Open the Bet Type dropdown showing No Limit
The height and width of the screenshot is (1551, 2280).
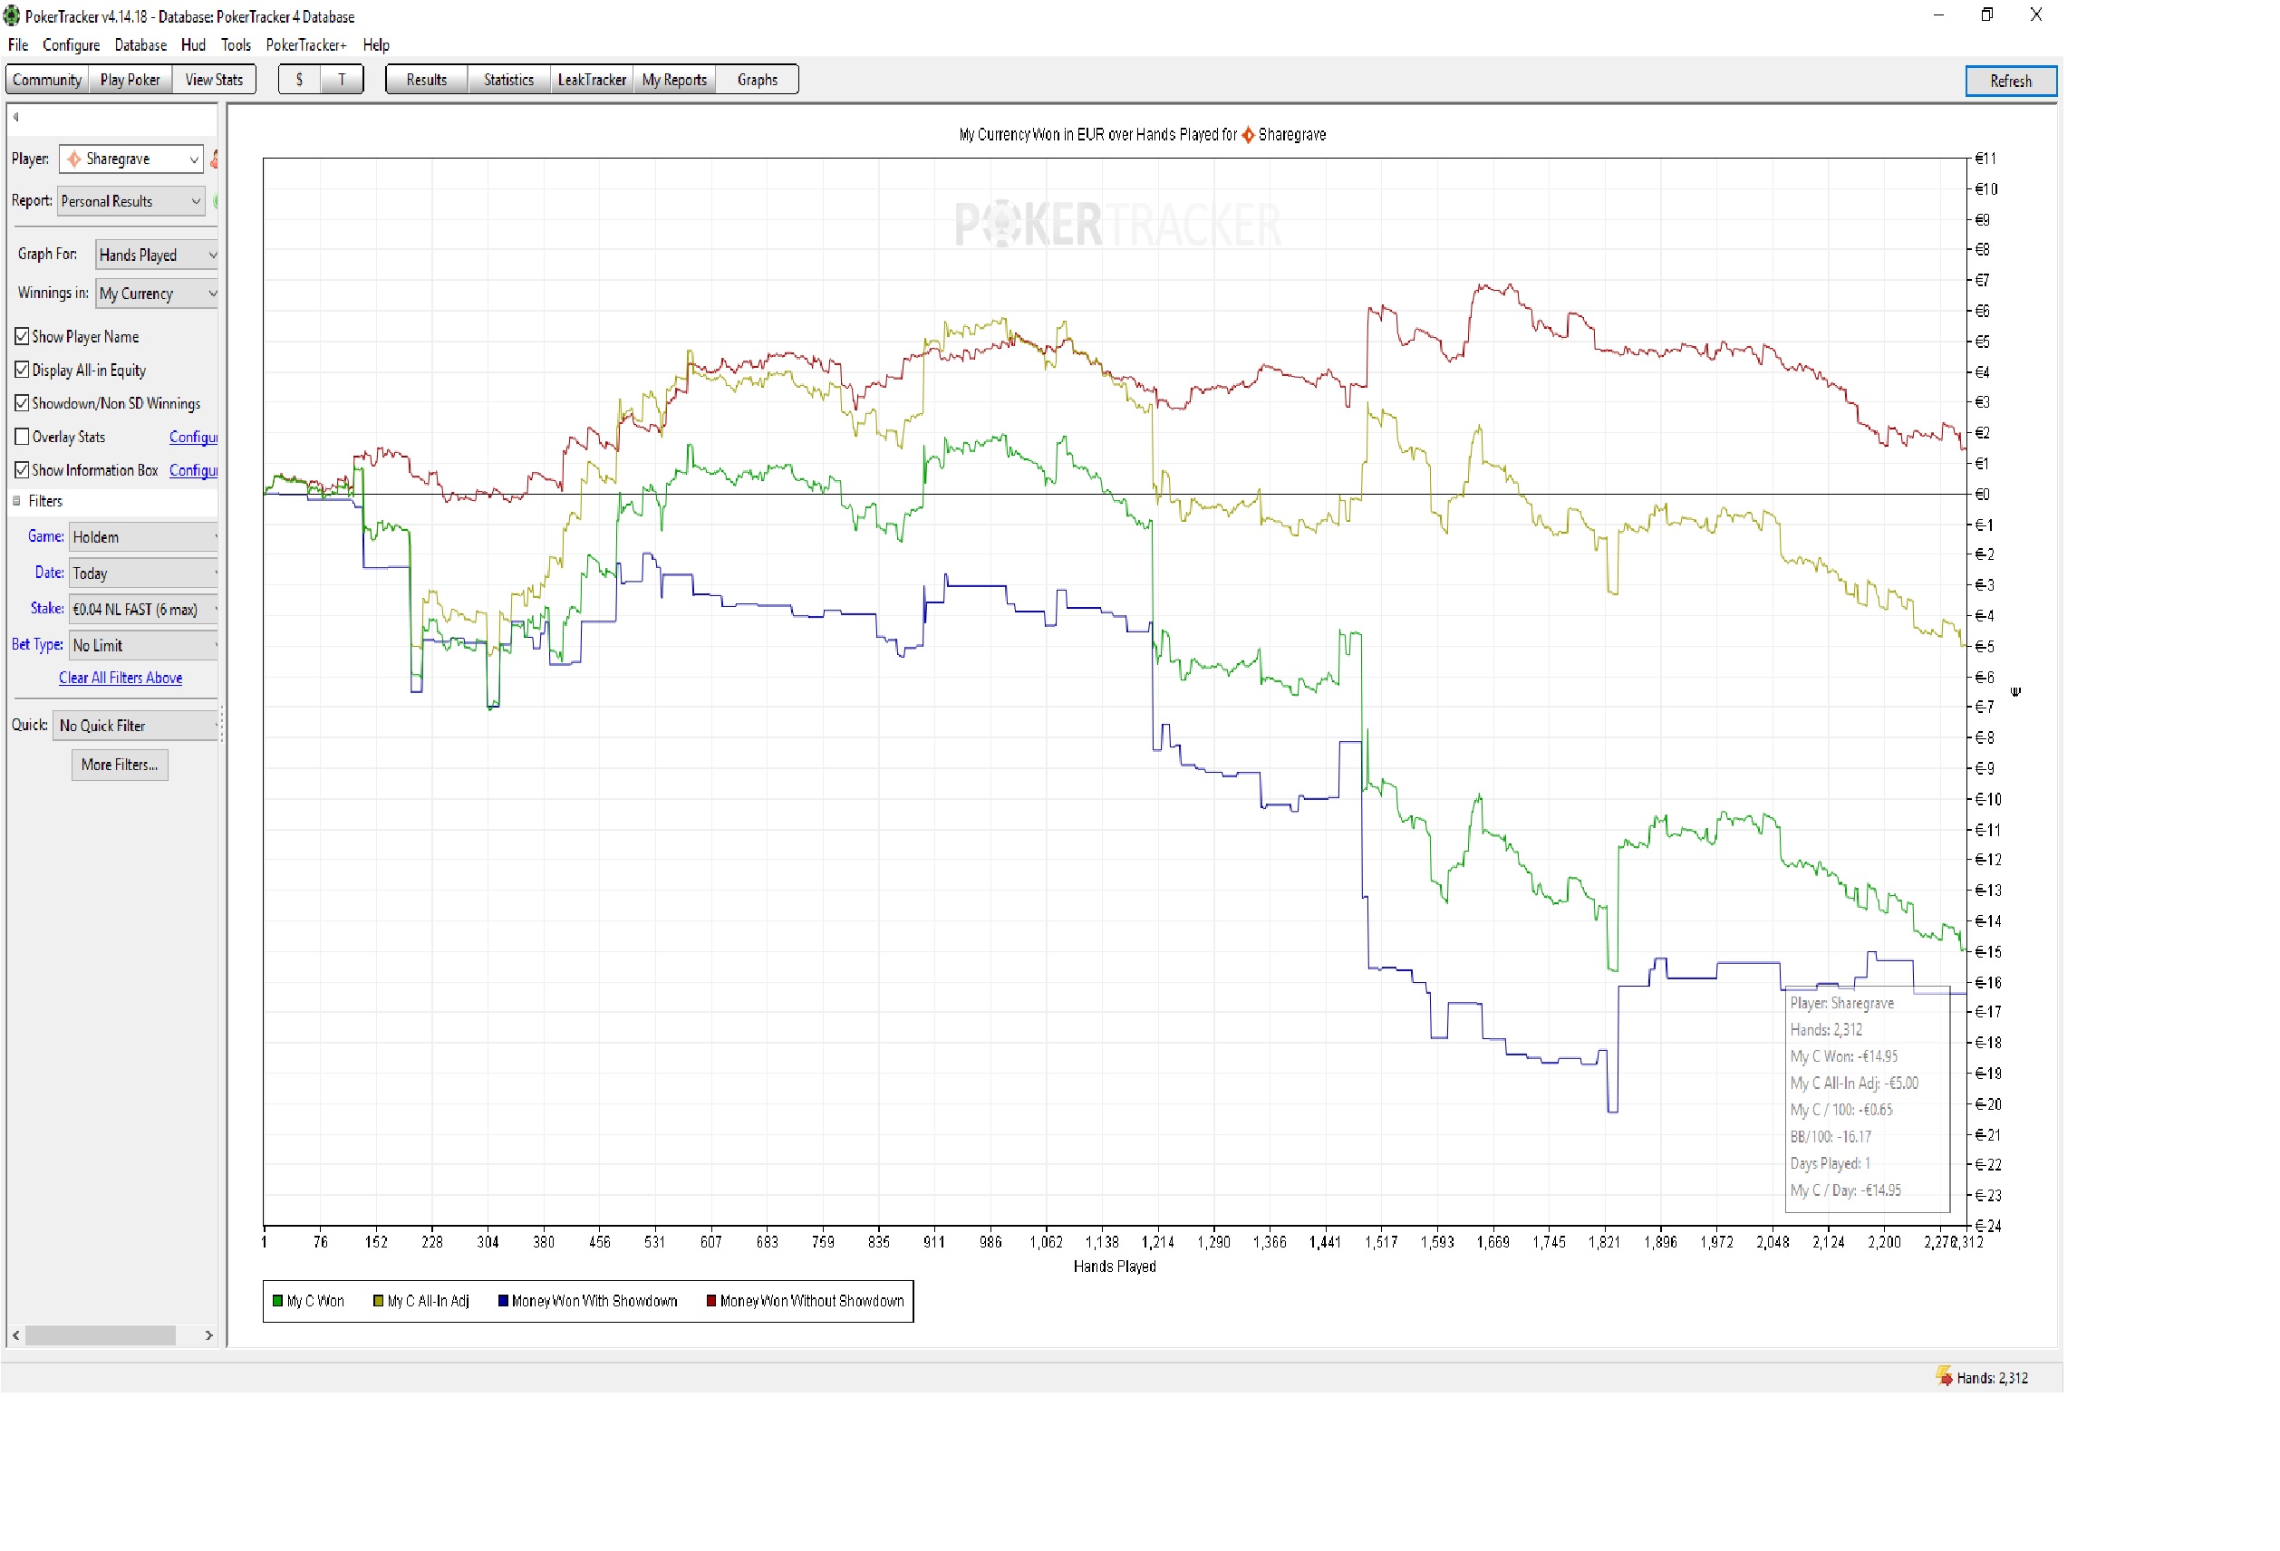click(143, 646)
